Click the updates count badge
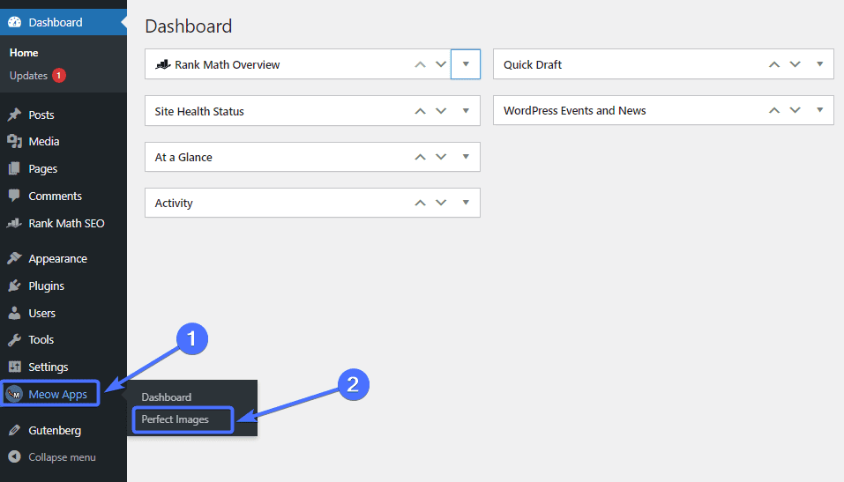 click(x=59, y=75)
